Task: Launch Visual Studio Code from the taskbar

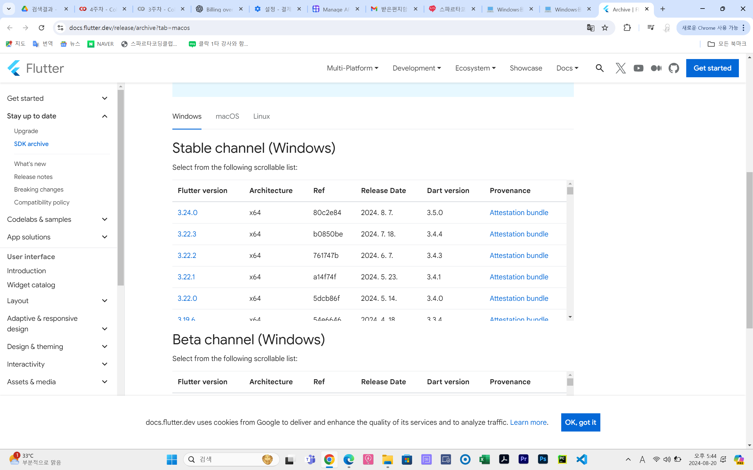Action: pos(582,459)
